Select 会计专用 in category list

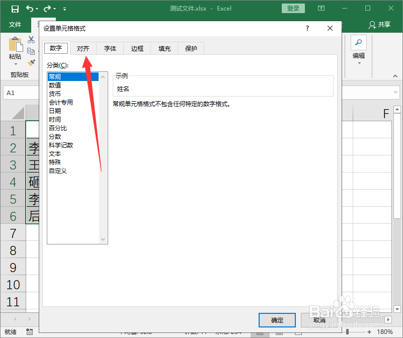pyautogui.click(x=73, y=102)
